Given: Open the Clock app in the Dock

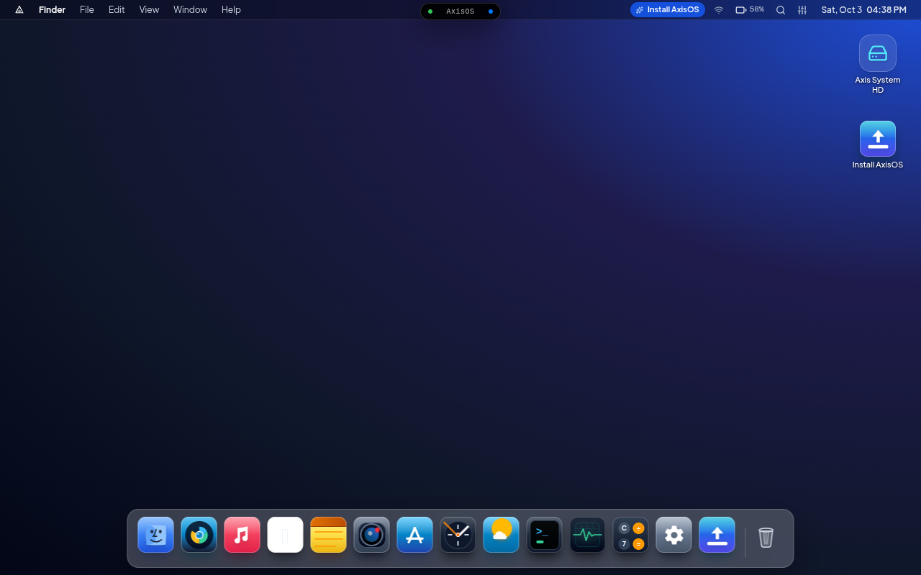Looking at the screenshot, I should [x=458, y=535].
